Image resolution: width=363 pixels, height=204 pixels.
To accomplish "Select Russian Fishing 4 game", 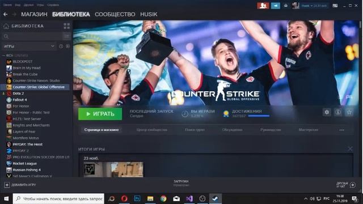I will pyautogui.click(x=27, y=170).
